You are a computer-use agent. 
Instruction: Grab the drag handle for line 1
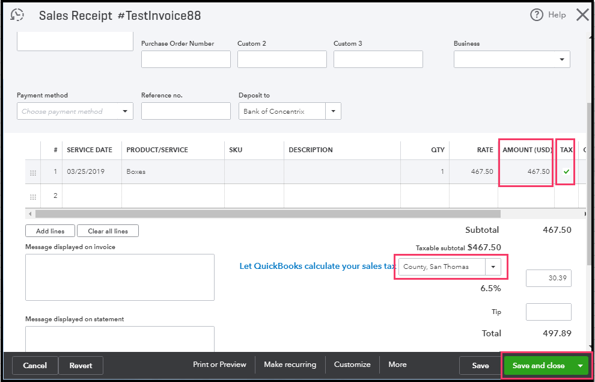(33, 173)
